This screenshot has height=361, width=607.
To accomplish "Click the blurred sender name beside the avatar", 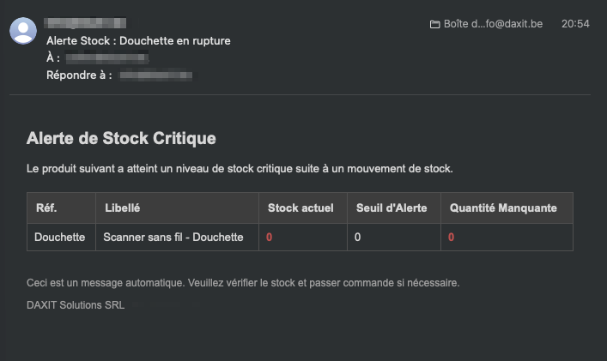I will 86,22.
